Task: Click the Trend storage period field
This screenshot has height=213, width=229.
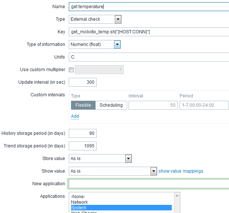Action: coord(83,146)
